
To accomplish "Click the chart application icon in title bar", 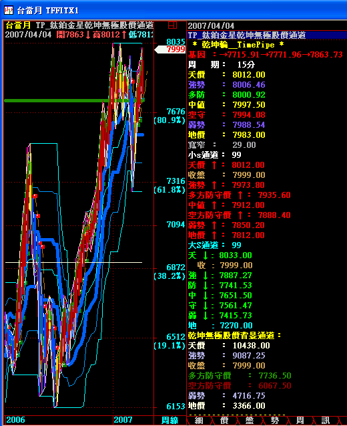I will (x=9, y=11).
